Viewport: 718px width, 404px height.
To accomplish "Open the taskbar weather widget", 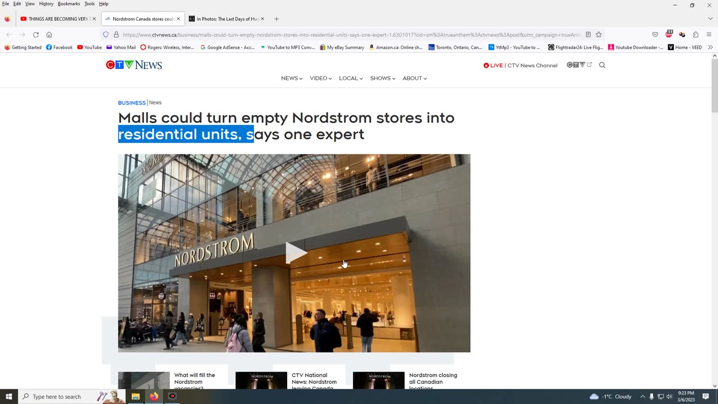I will click(611, 397).
